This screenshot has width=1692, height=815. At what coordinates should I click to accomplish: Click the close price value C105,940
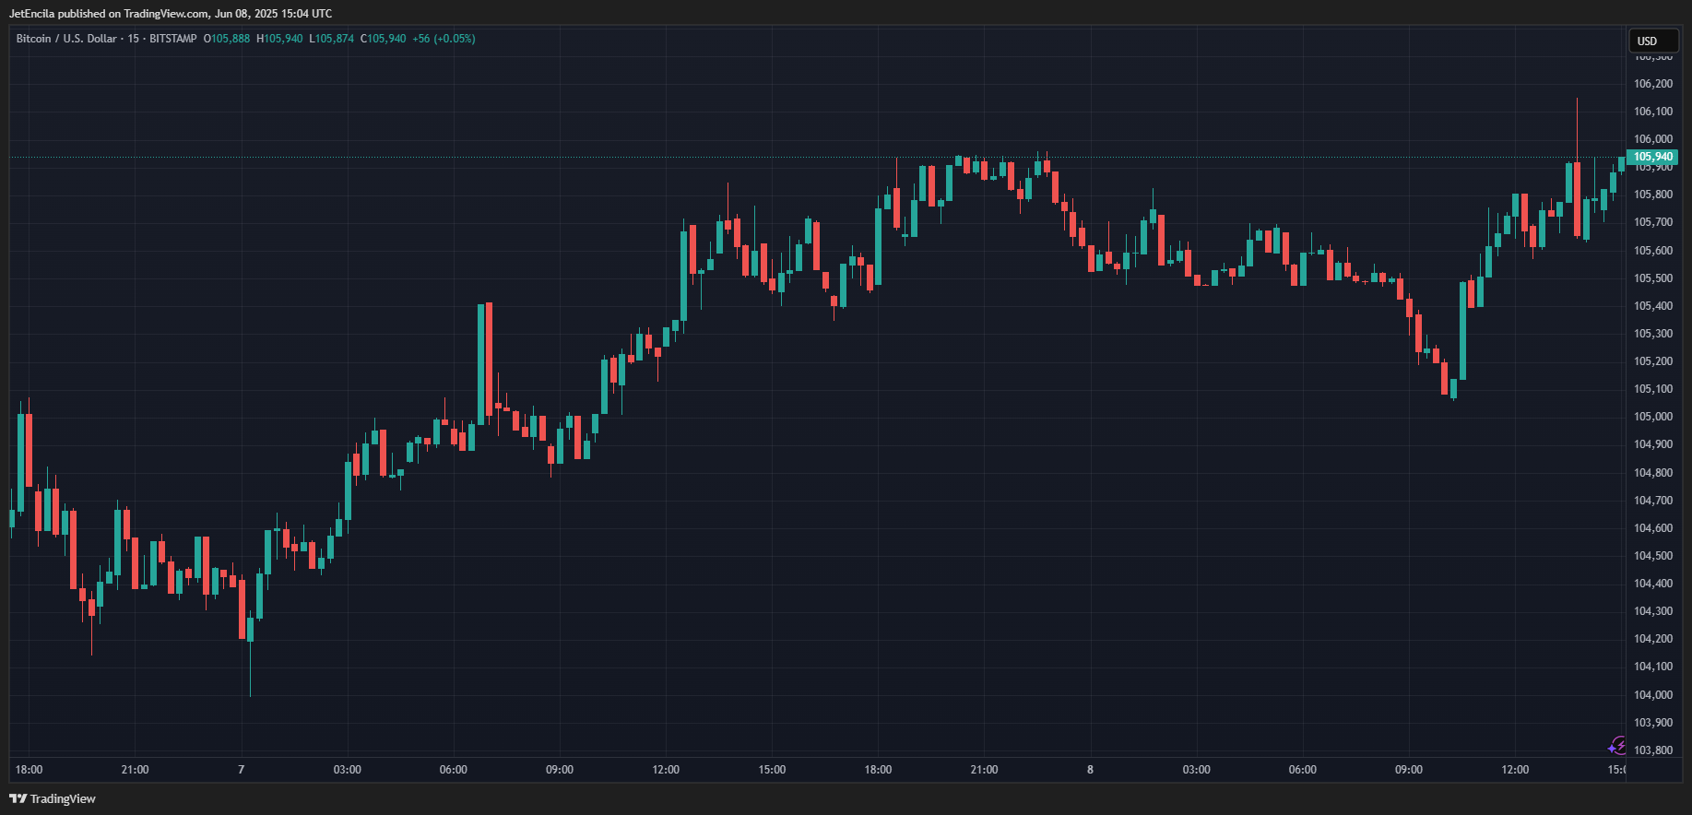click(384, 39)
